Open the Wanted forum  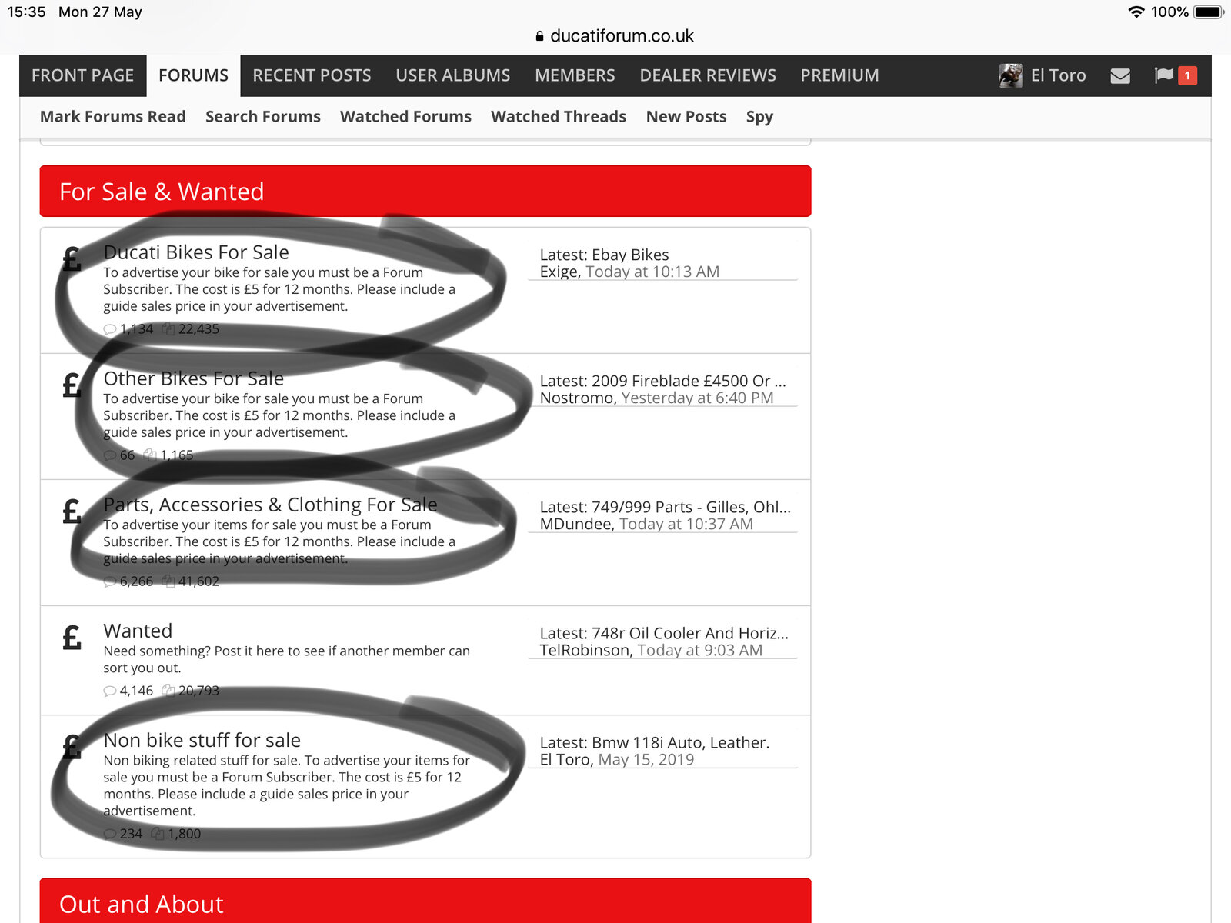[138, 631]
